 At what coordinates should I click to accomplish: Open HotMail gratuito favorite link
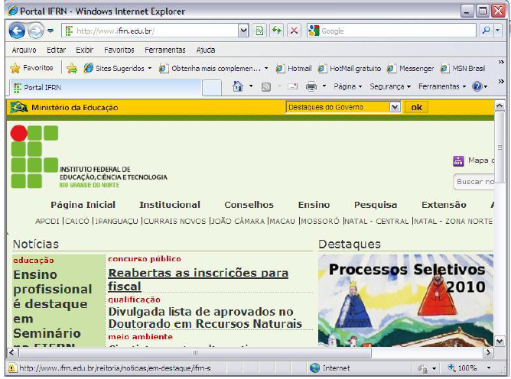(x=350, y=68)
